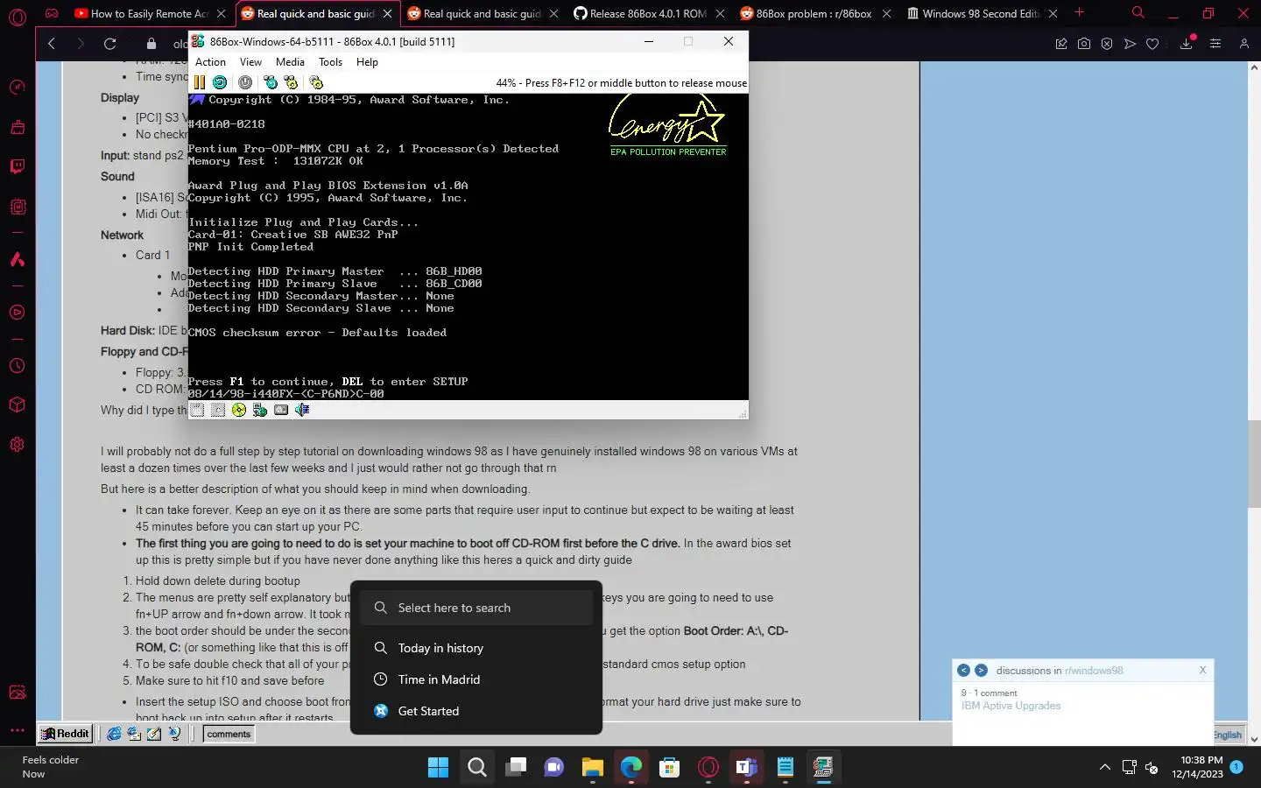Take a snapshot with camera icon
The image size is (1261, 788).
tap(1084, 43)
